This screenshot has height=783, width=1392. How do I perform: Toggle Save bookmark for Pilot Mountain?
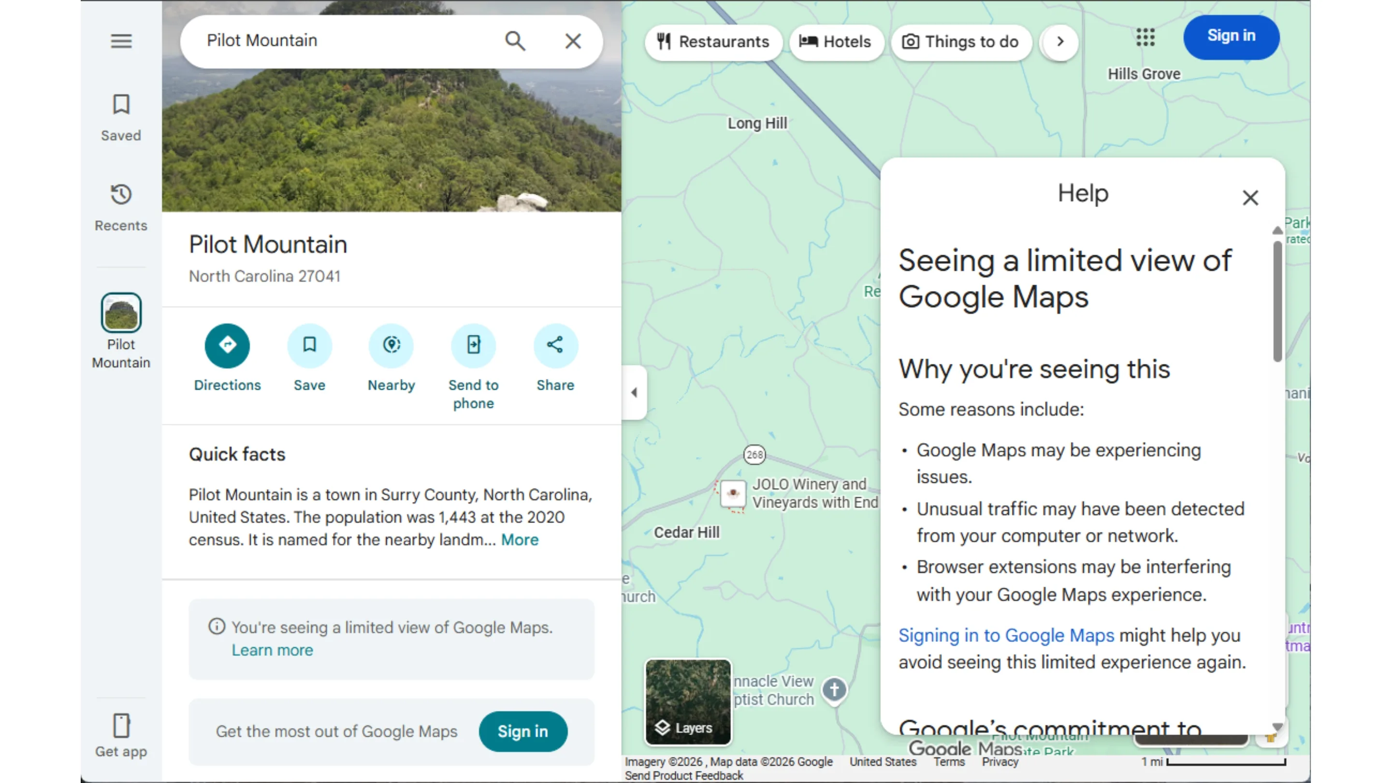[x=309, y=346]
